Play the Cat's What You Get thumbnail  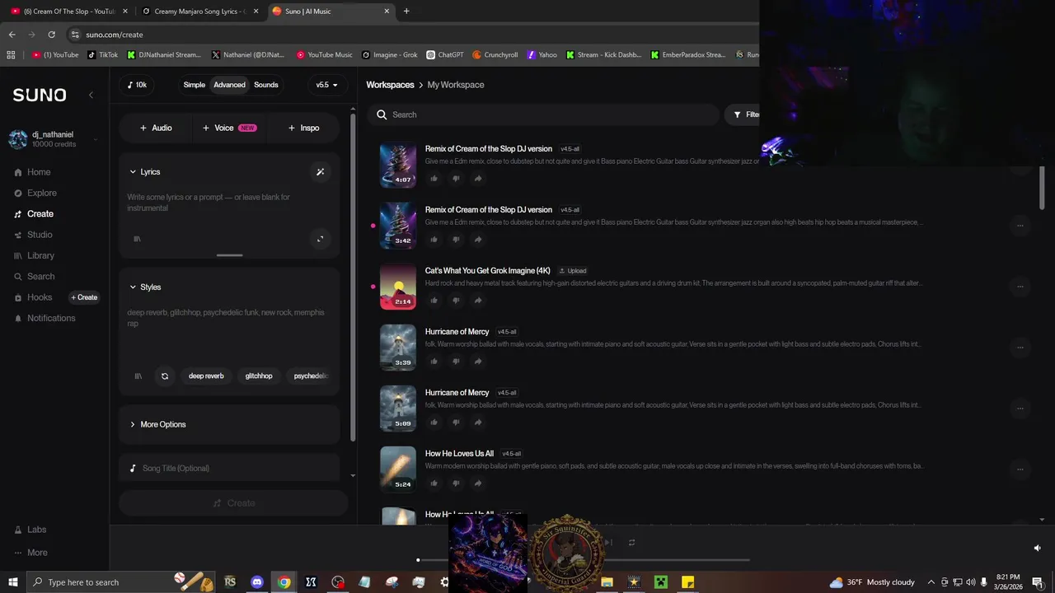[398, 287]
